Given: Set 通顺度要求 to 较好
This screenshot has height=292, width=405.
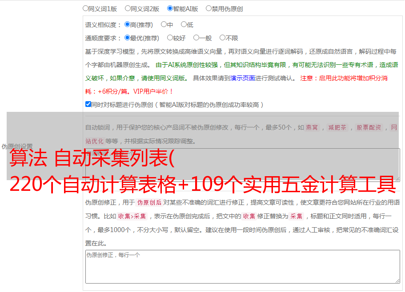Looking at the screenshot, I should pos(170,38).
